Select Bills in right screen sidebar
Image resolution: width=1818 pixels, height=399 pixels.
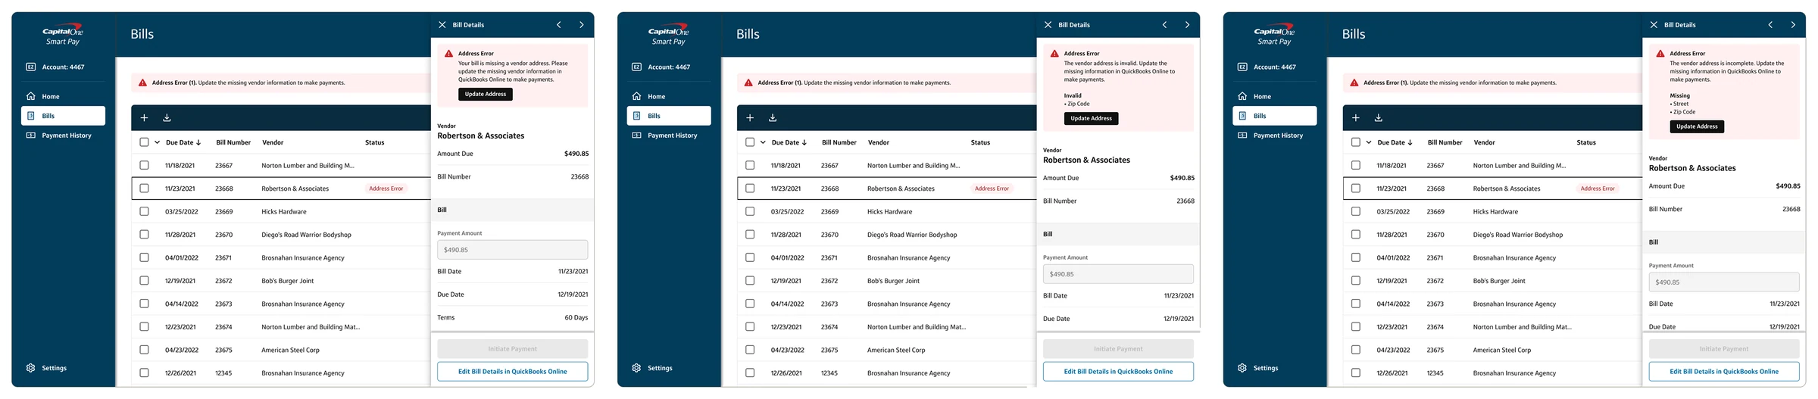pyautogui.click(x=1275, y=116)
